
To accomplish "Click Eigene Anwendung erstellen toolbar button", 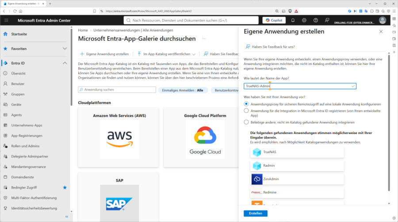I will 104,54.
